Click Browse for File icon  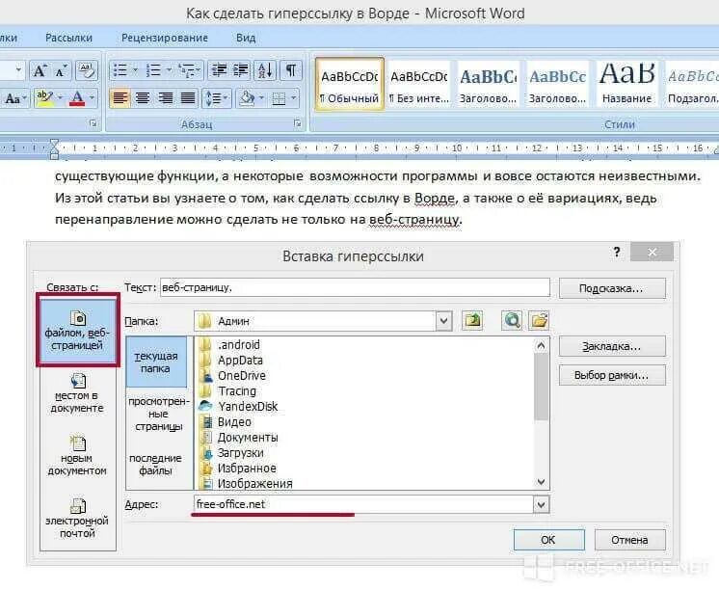coord(539,320)
